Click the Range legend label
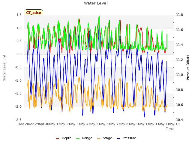Image resolution: width=192 pixels, height=144 pixels. [87, 138]
